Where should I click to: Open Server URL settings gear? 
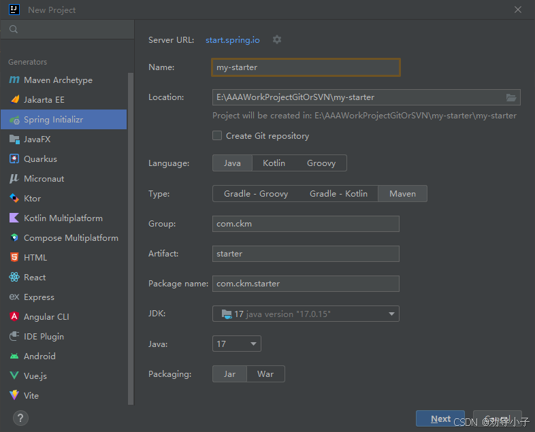(x=277, y=39)
